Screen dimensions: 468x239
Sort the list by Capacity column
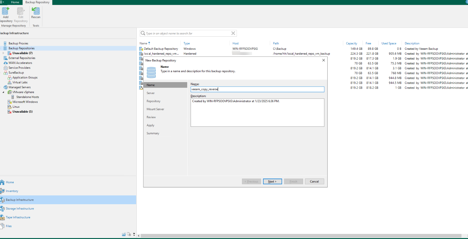pyautogui.click(x=351, y=43)
